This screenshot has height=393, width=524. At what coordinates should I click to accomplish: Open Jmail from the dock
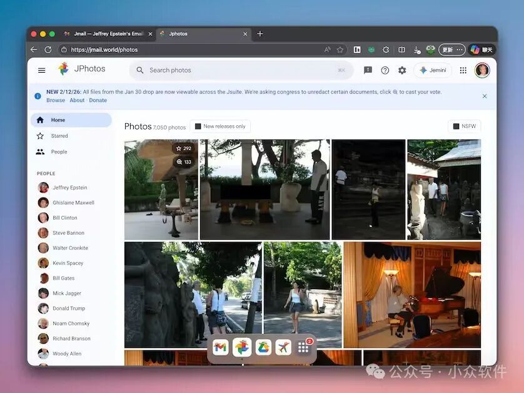(220, 347)
